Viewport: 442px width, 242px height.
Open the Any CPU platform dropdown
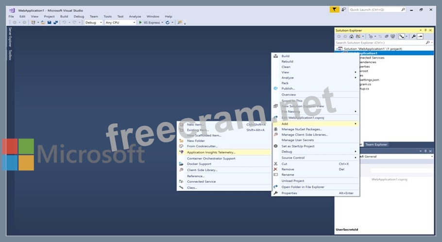coord(120,22)
